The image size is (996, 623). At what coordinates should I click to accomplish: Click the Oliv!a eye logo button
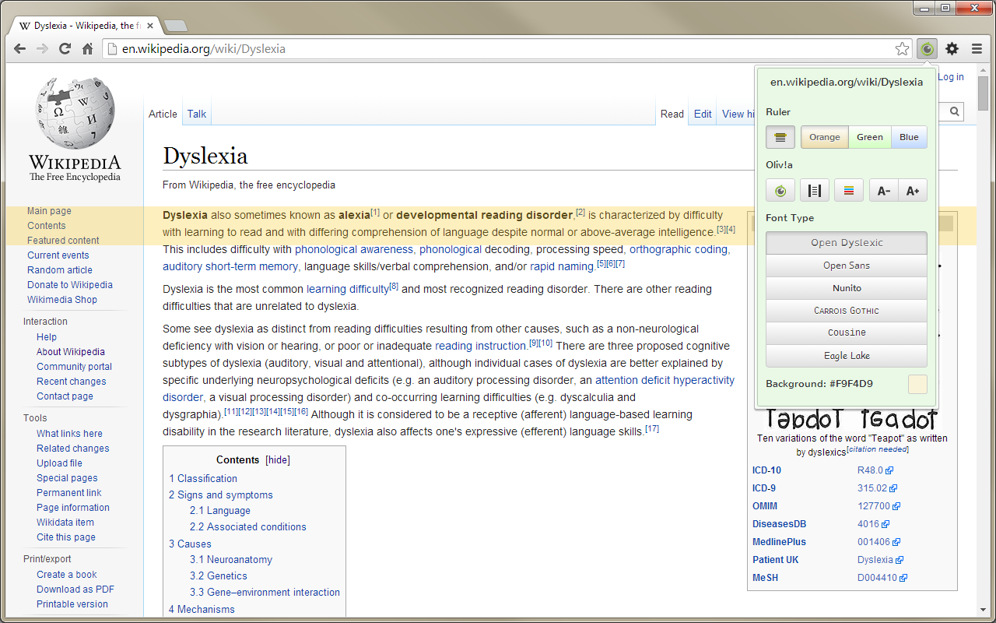[x=780, y=191]
